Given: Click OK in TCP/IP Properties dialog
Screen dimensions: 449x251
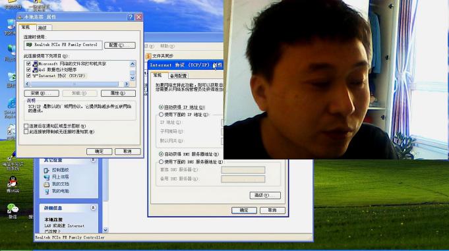Looking at the screenshot, I should coord(244,210).
